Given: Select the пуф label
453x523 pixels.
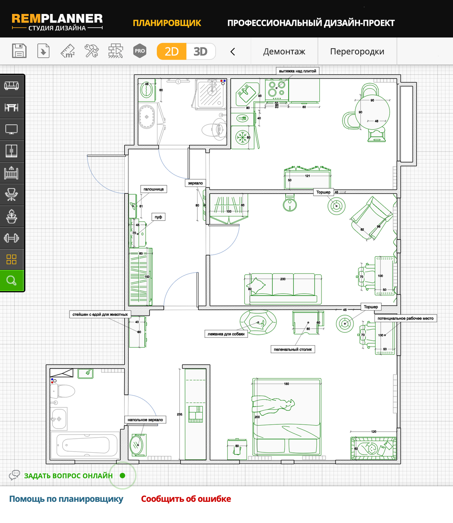Looking at the screenshot, I should click(x=159, y=217).
